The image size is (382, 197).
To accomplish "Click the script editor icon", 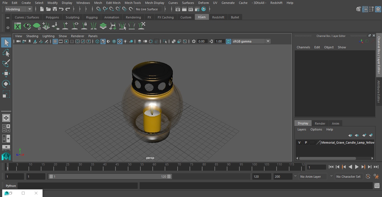I will coord(377,186).
